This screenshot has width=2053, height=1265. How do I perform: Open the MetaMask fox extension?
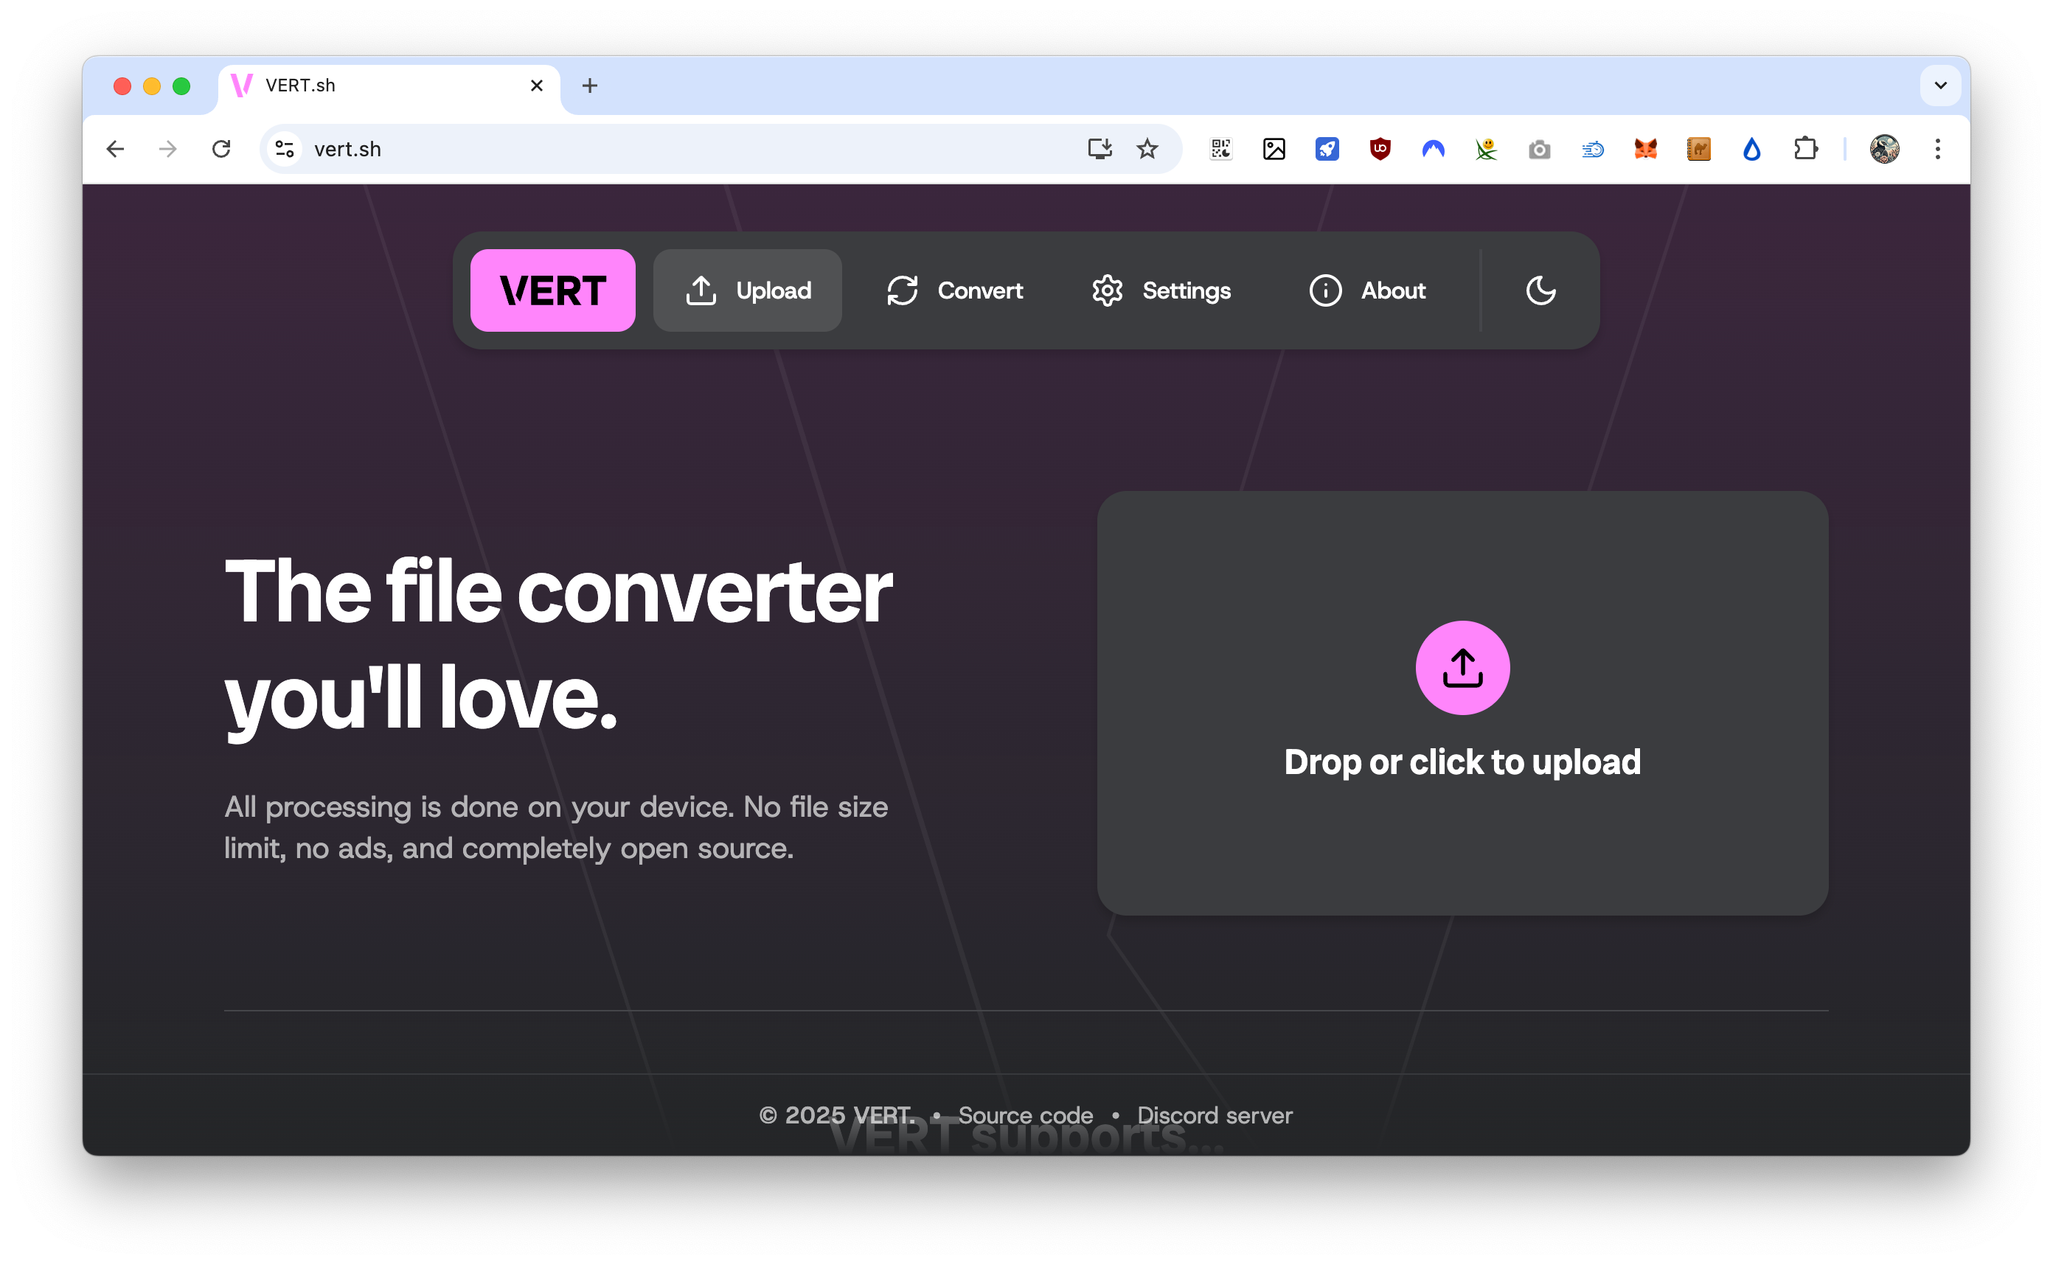(1645, 149)
